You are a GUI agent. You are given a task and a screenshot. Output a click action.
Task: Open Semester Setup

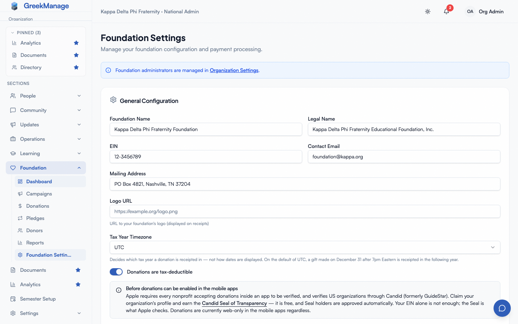[x=46, y=299]
